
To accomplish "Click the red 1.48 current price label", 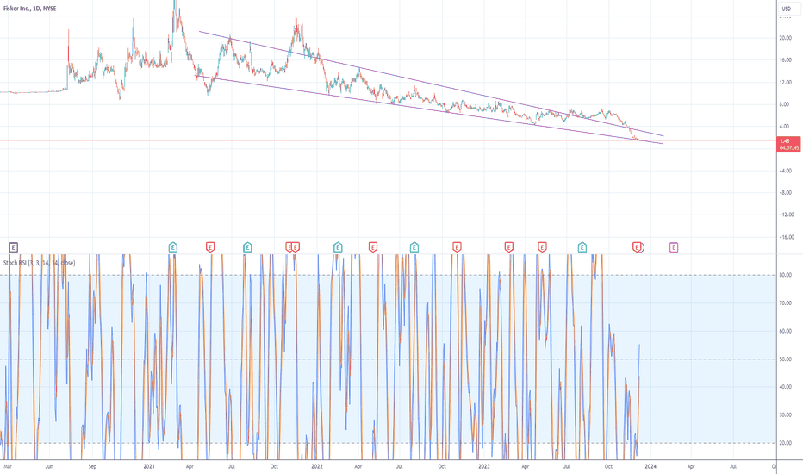I will pos(789,144).
